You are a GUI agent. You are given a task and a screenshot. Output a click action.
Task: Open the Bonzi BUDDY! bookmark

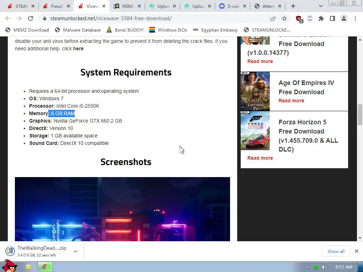(x=125, y=30)
